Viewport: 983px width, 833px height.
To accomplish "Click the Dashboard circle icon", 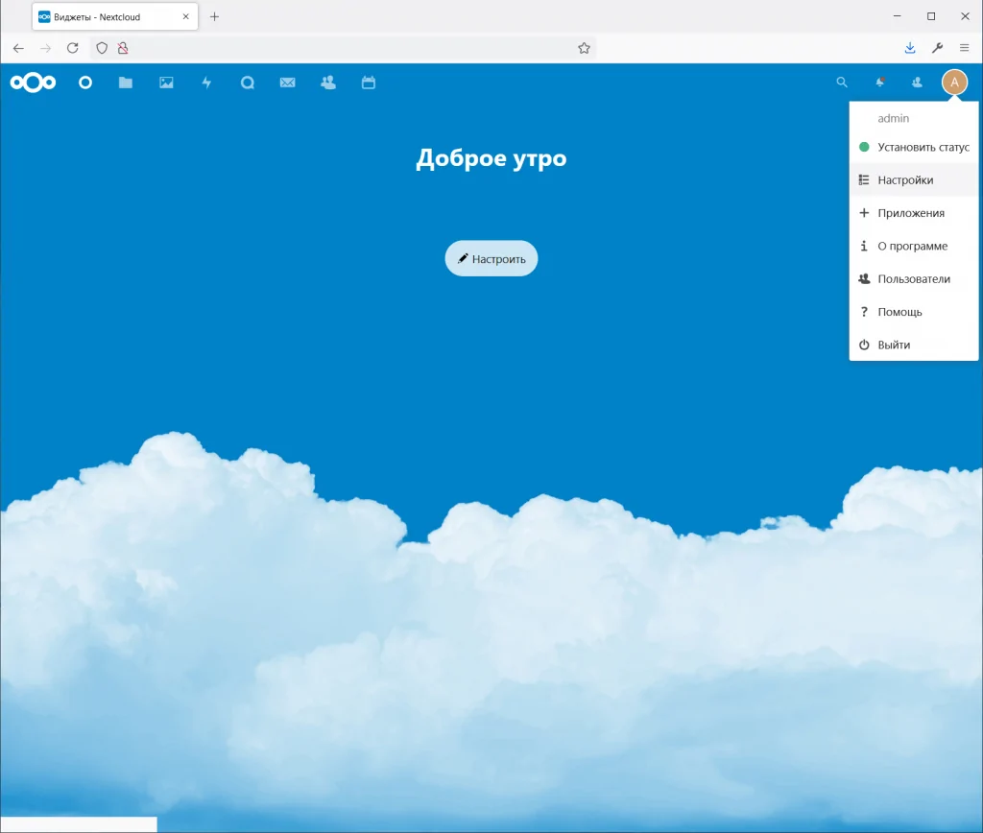I will [85, 83].
